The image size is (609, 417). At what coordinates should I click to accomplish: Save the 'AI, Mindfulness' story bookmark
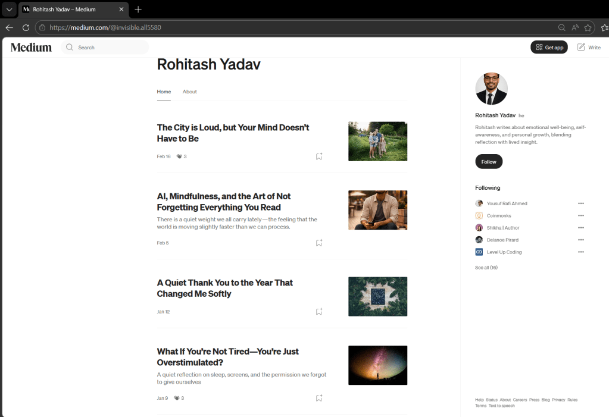pos(319,243)
